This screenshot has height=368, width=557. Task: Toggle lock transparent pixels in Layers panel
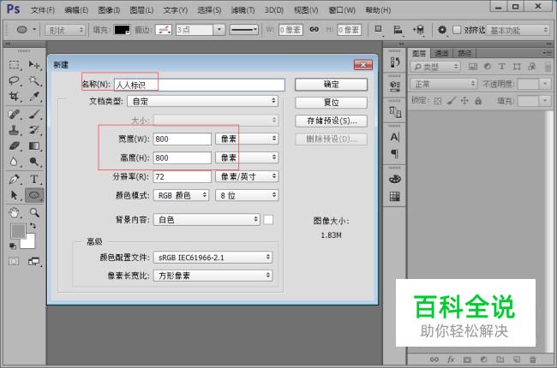438,101
